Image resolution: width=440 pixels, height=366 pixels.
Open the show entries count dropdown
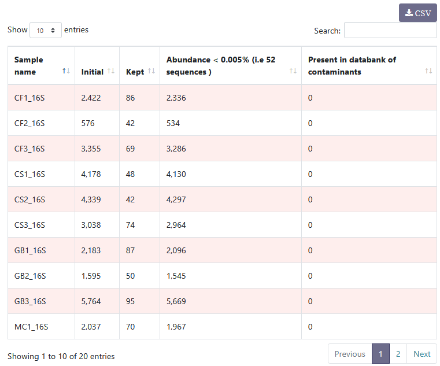point(46,30)
